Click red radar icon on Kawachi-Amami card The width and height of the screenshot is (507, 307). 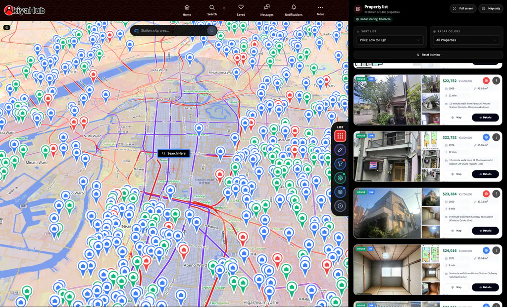(486, 81)
